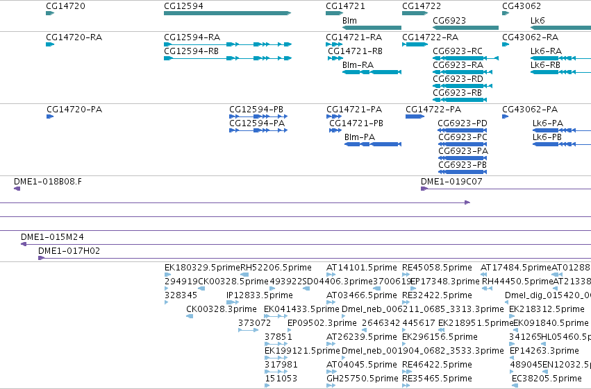Image resolution: width=591 pixels, height=389 pixels.
Task: Click the CG14721-PA protein label
Action: pyautogui.click(x=354, y=110)
